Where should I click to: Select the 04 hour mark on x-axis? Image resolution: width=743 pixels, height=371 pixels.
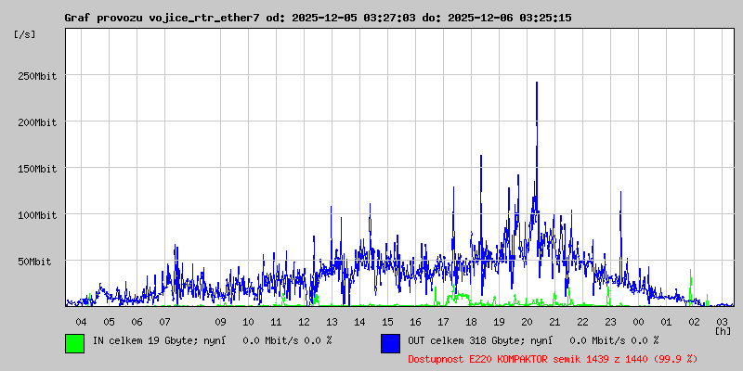click(81, 321)
